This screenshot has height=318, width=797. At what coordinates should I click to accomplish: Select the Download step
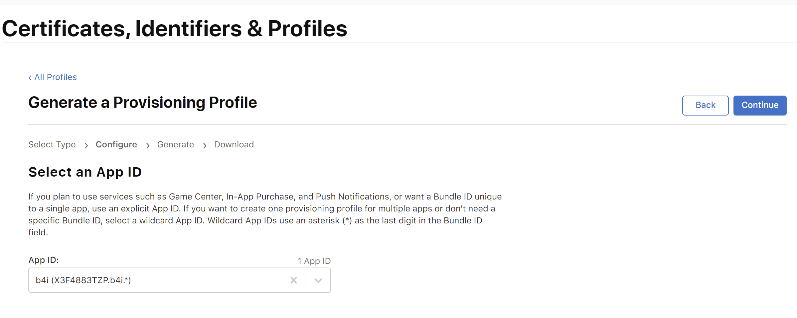tap(234, 144)
